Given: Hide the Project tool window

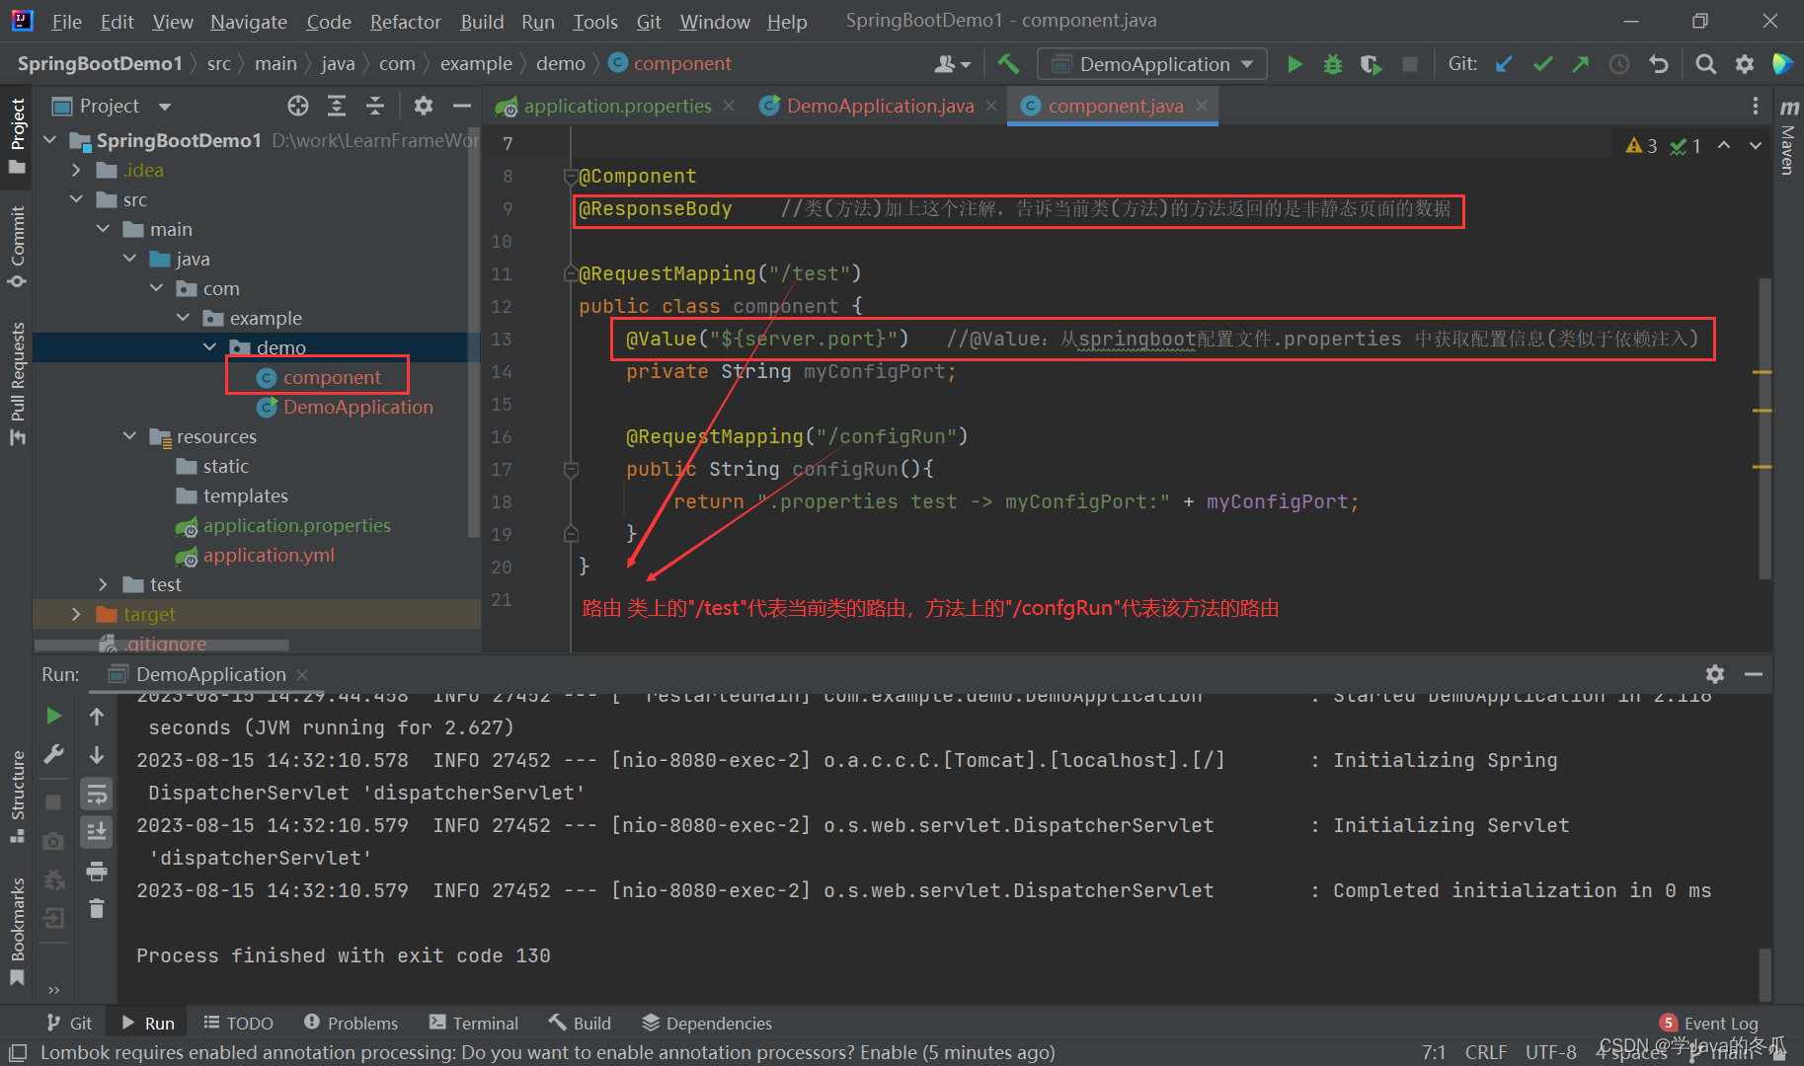Looking at the screenshot, I should pos(461,106).
